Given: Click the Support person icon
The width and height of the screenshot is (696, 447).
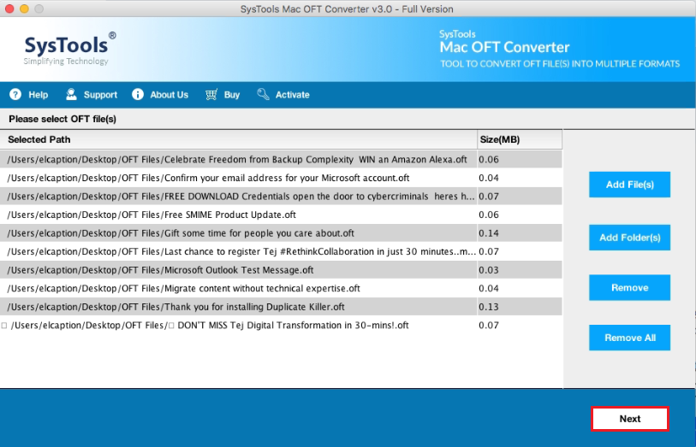Looking at the screenshot, I should [x=71, y=94].
